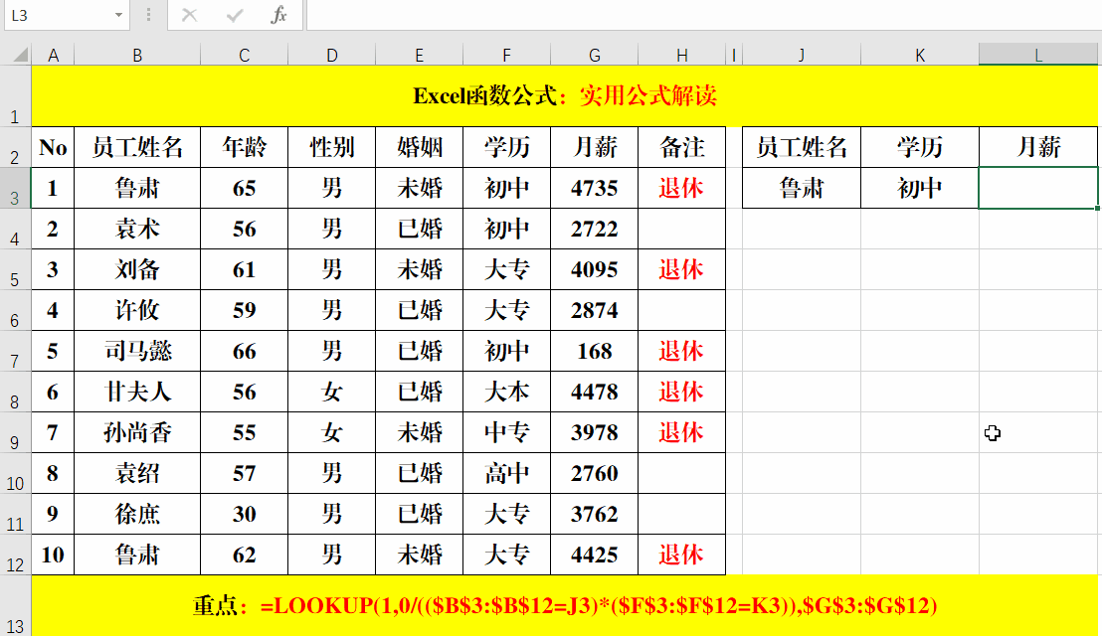Select row 5 header

15,269
